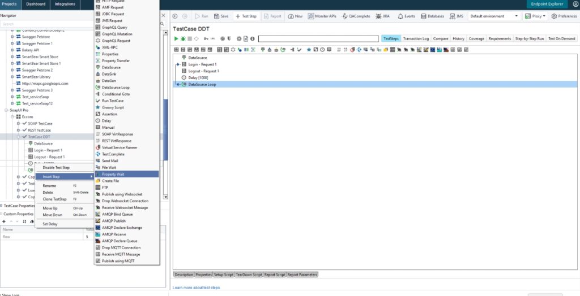The width and height of the screenshot is (580, 296).
Task: Click the green debug bug icon
Action: [x=183, y=39]
